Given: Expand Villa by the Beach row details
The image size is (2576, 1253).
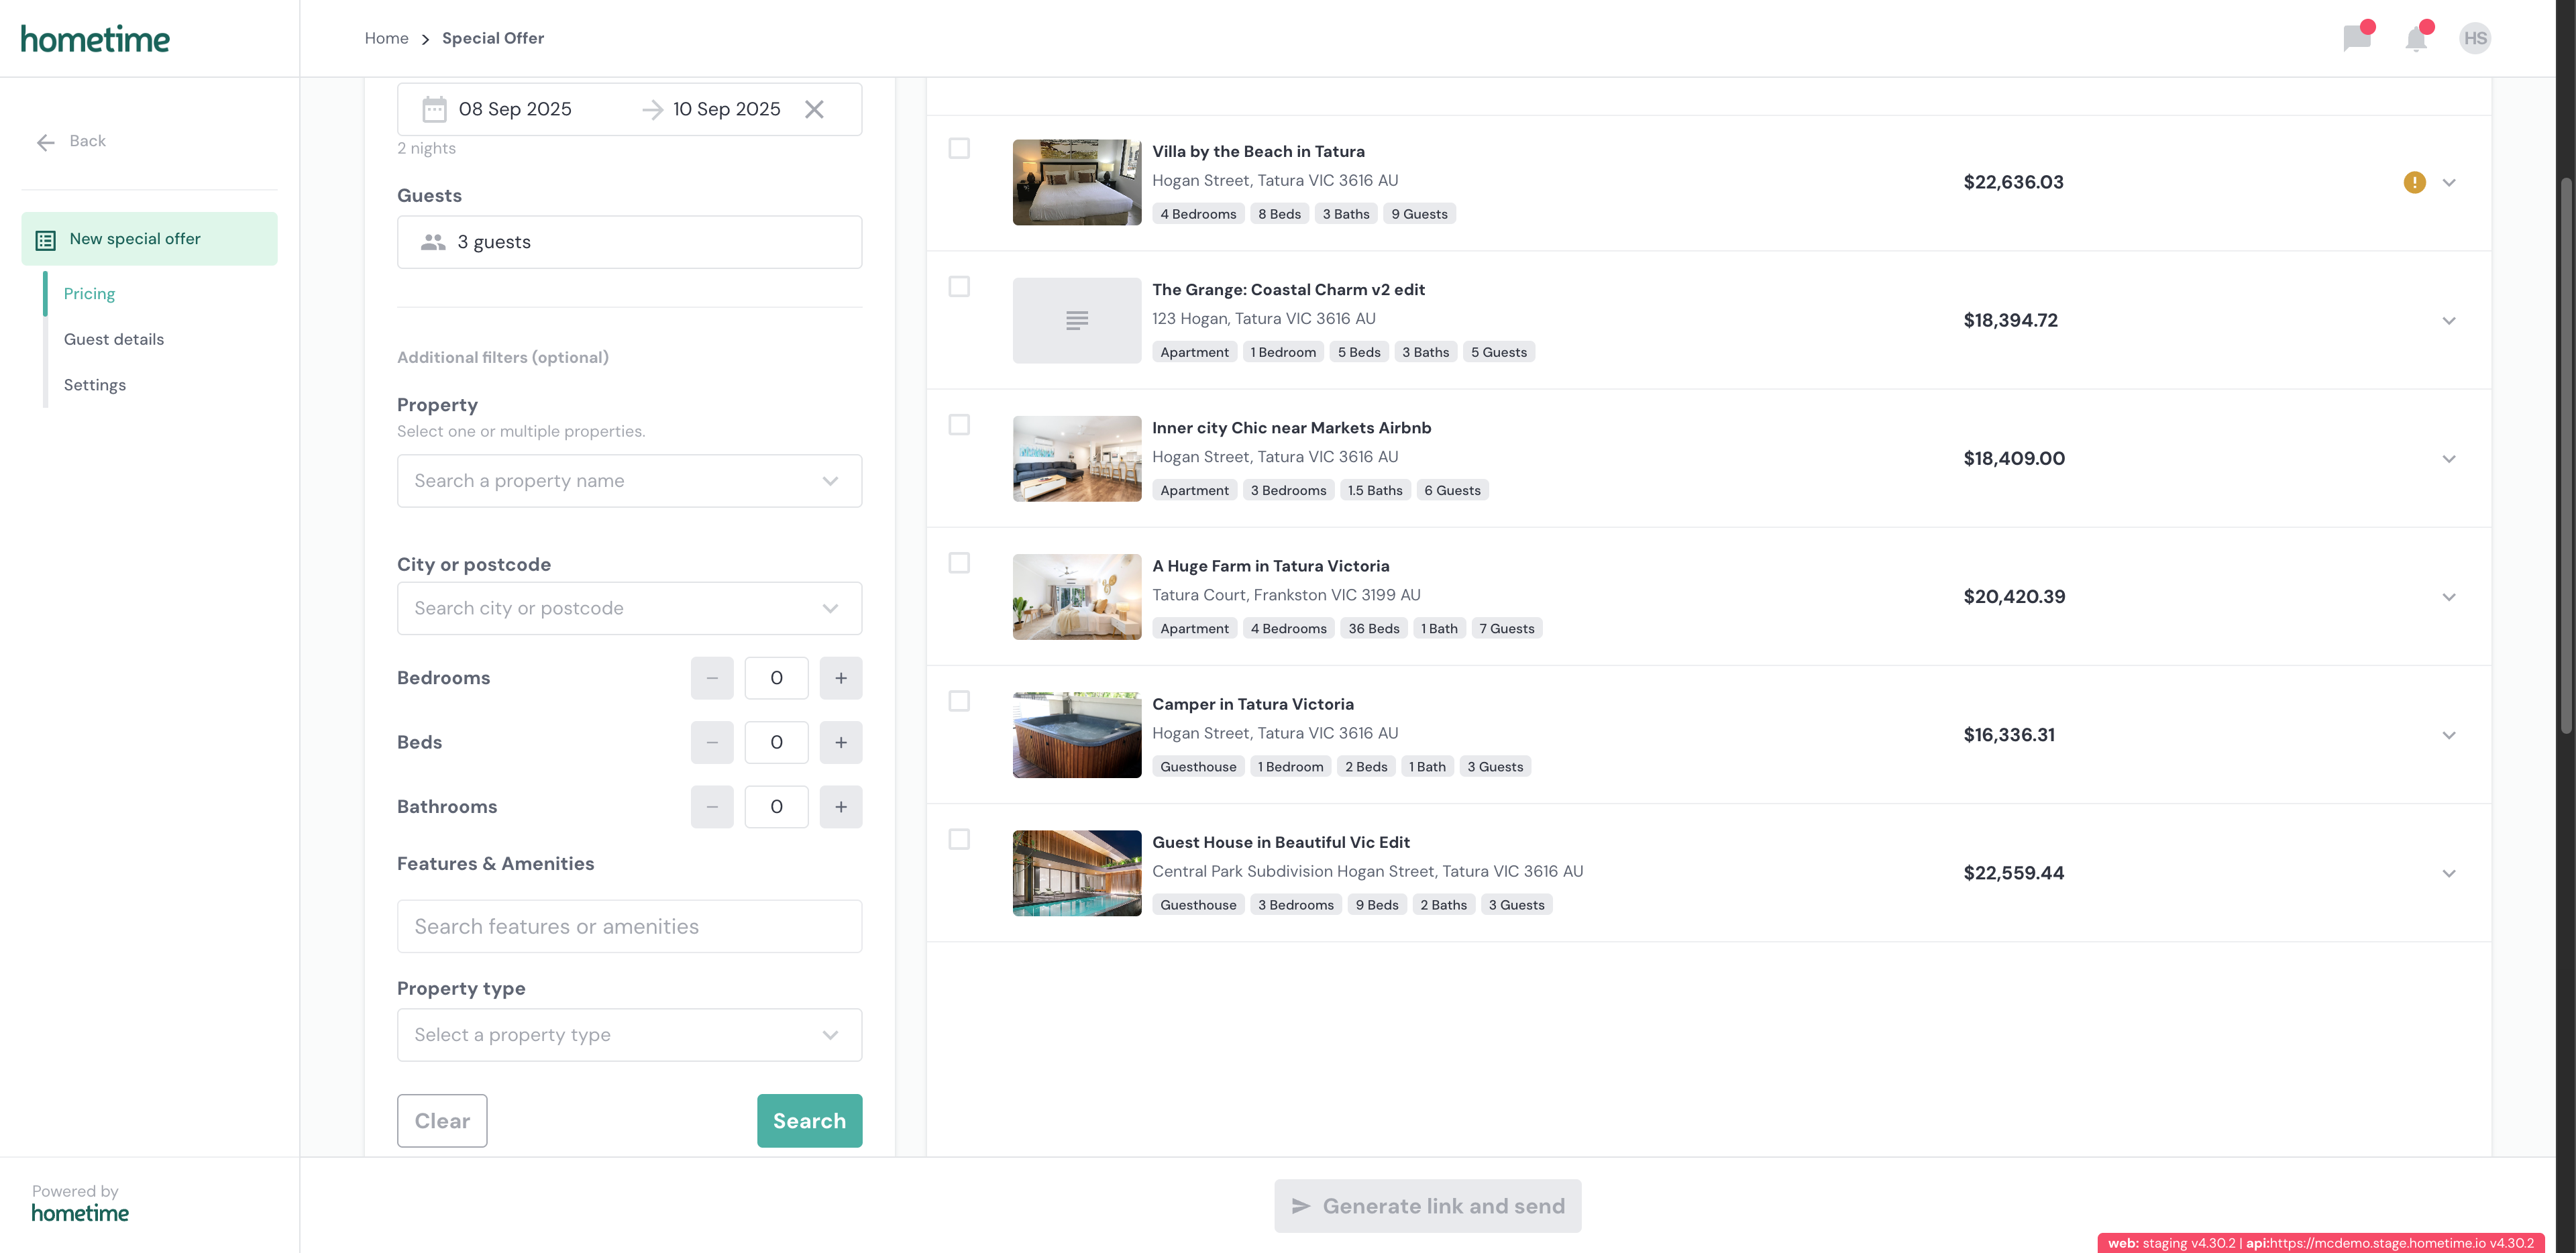Looking at the screenshot, I should click(x=2449, y=182).
